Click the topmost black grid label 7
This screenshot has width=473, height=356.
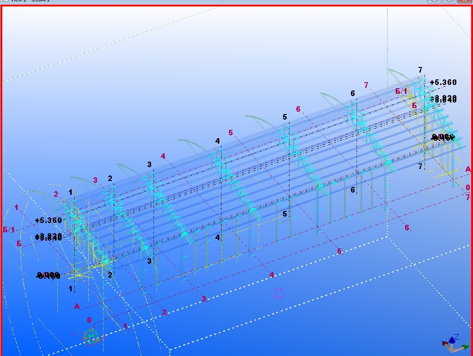click(x=420, y=70)
